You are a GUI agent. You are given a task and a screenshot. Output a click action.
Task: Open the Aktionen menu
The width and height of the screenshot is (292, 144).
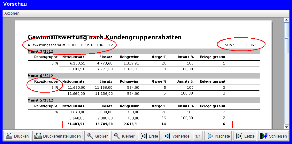point(12,13)
